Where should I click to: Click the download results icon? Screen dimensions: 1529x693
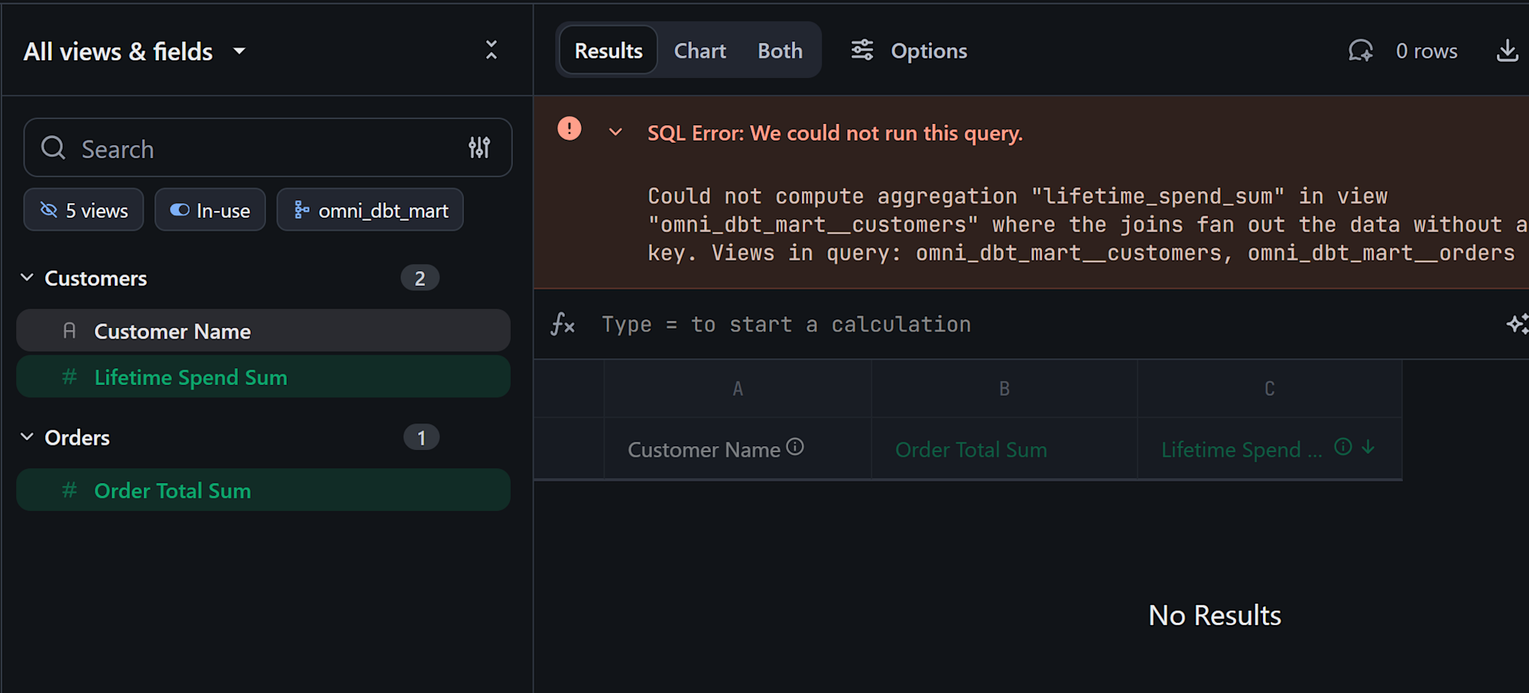1507,51
